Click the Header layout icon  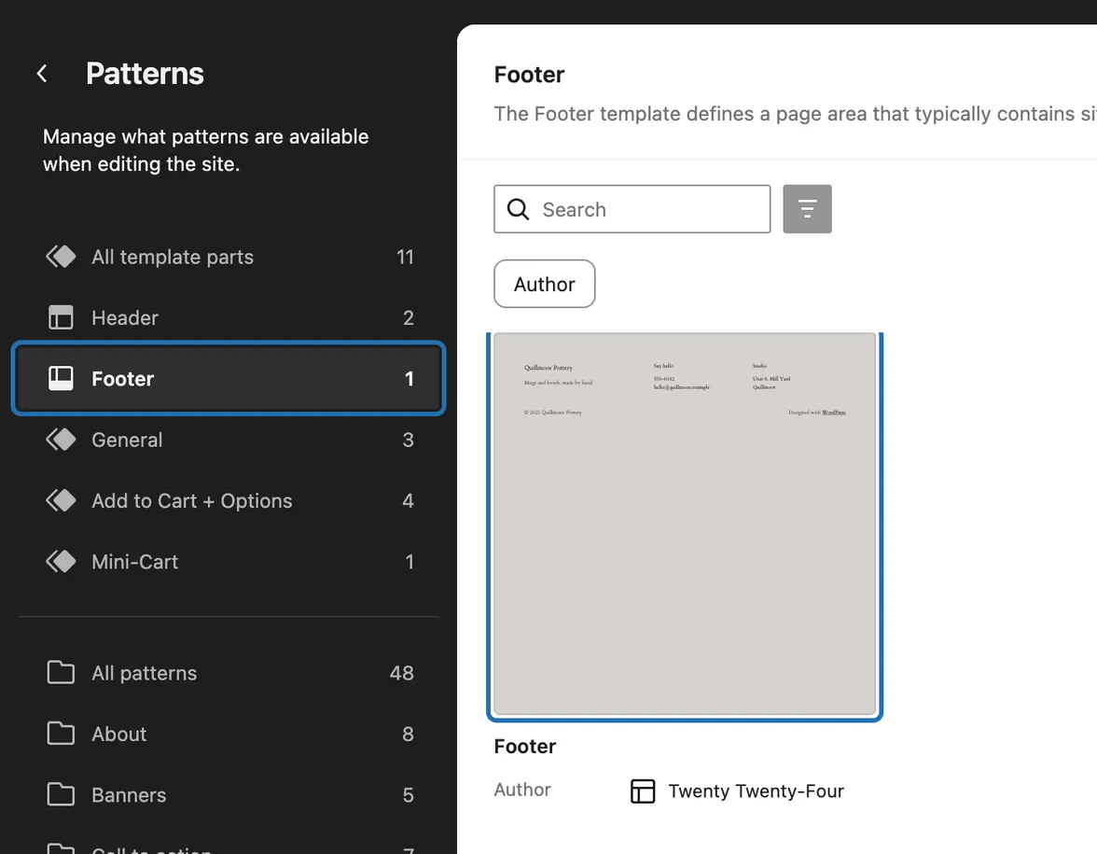pyautogui.click(x=61, y=317)
